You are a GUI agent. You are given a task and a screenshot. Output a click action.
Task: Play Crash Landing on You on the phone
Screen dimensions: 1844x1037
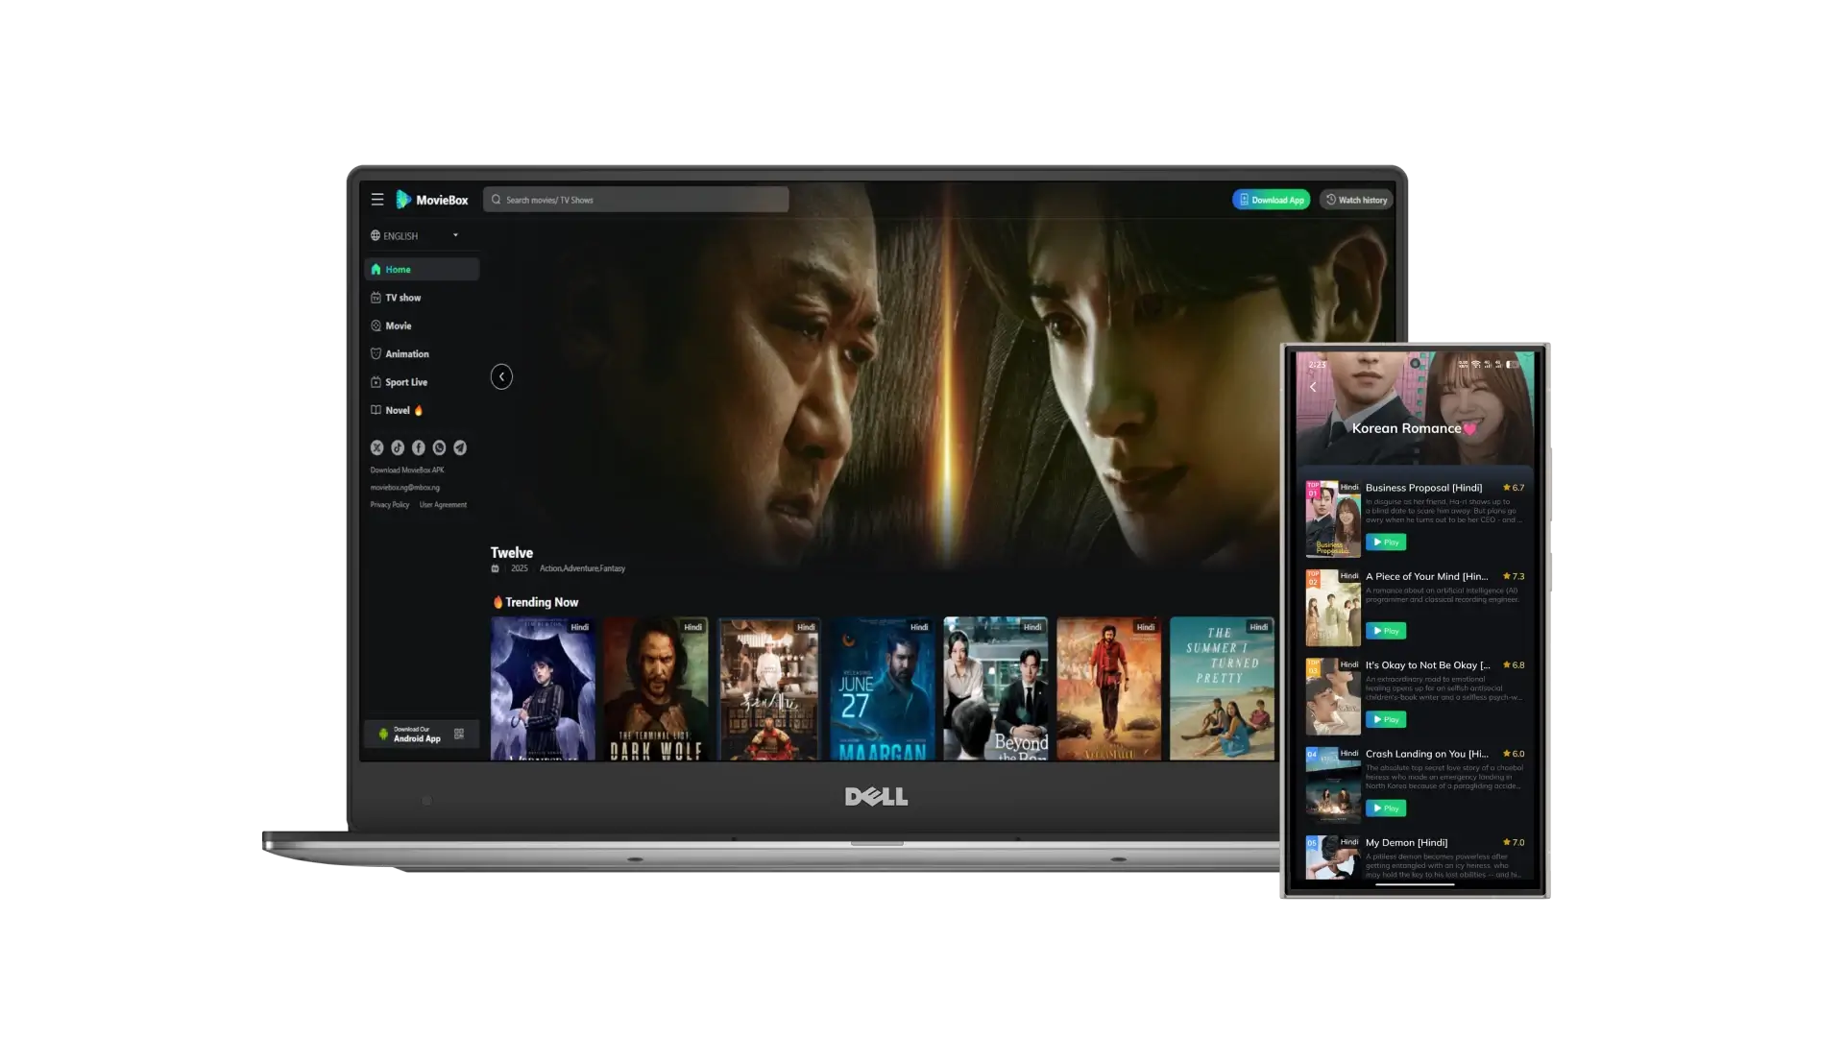pos(1386,808)
